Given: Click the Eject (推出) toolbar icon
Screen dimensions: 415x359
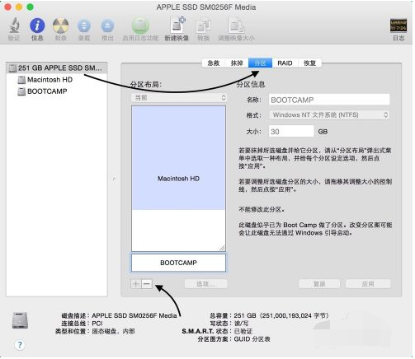Looking at the screenshot, I should click(107, 26).
